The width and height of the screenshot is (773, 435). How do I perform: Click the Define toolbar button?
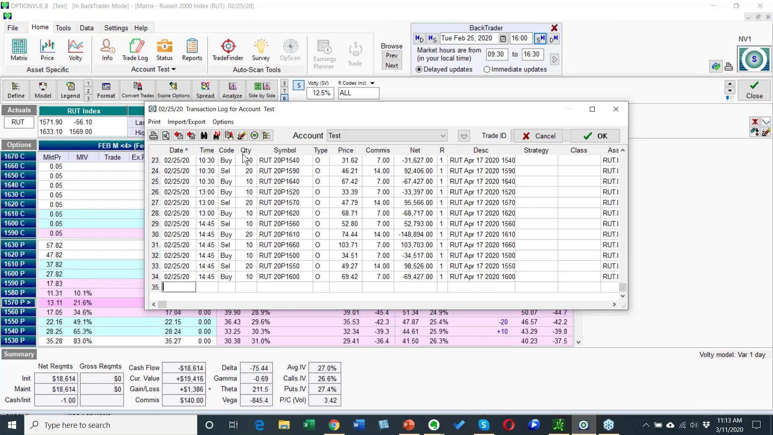[x=16, y=90]
